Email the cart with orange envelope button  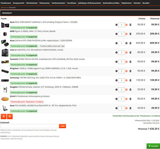click(10, 117)
